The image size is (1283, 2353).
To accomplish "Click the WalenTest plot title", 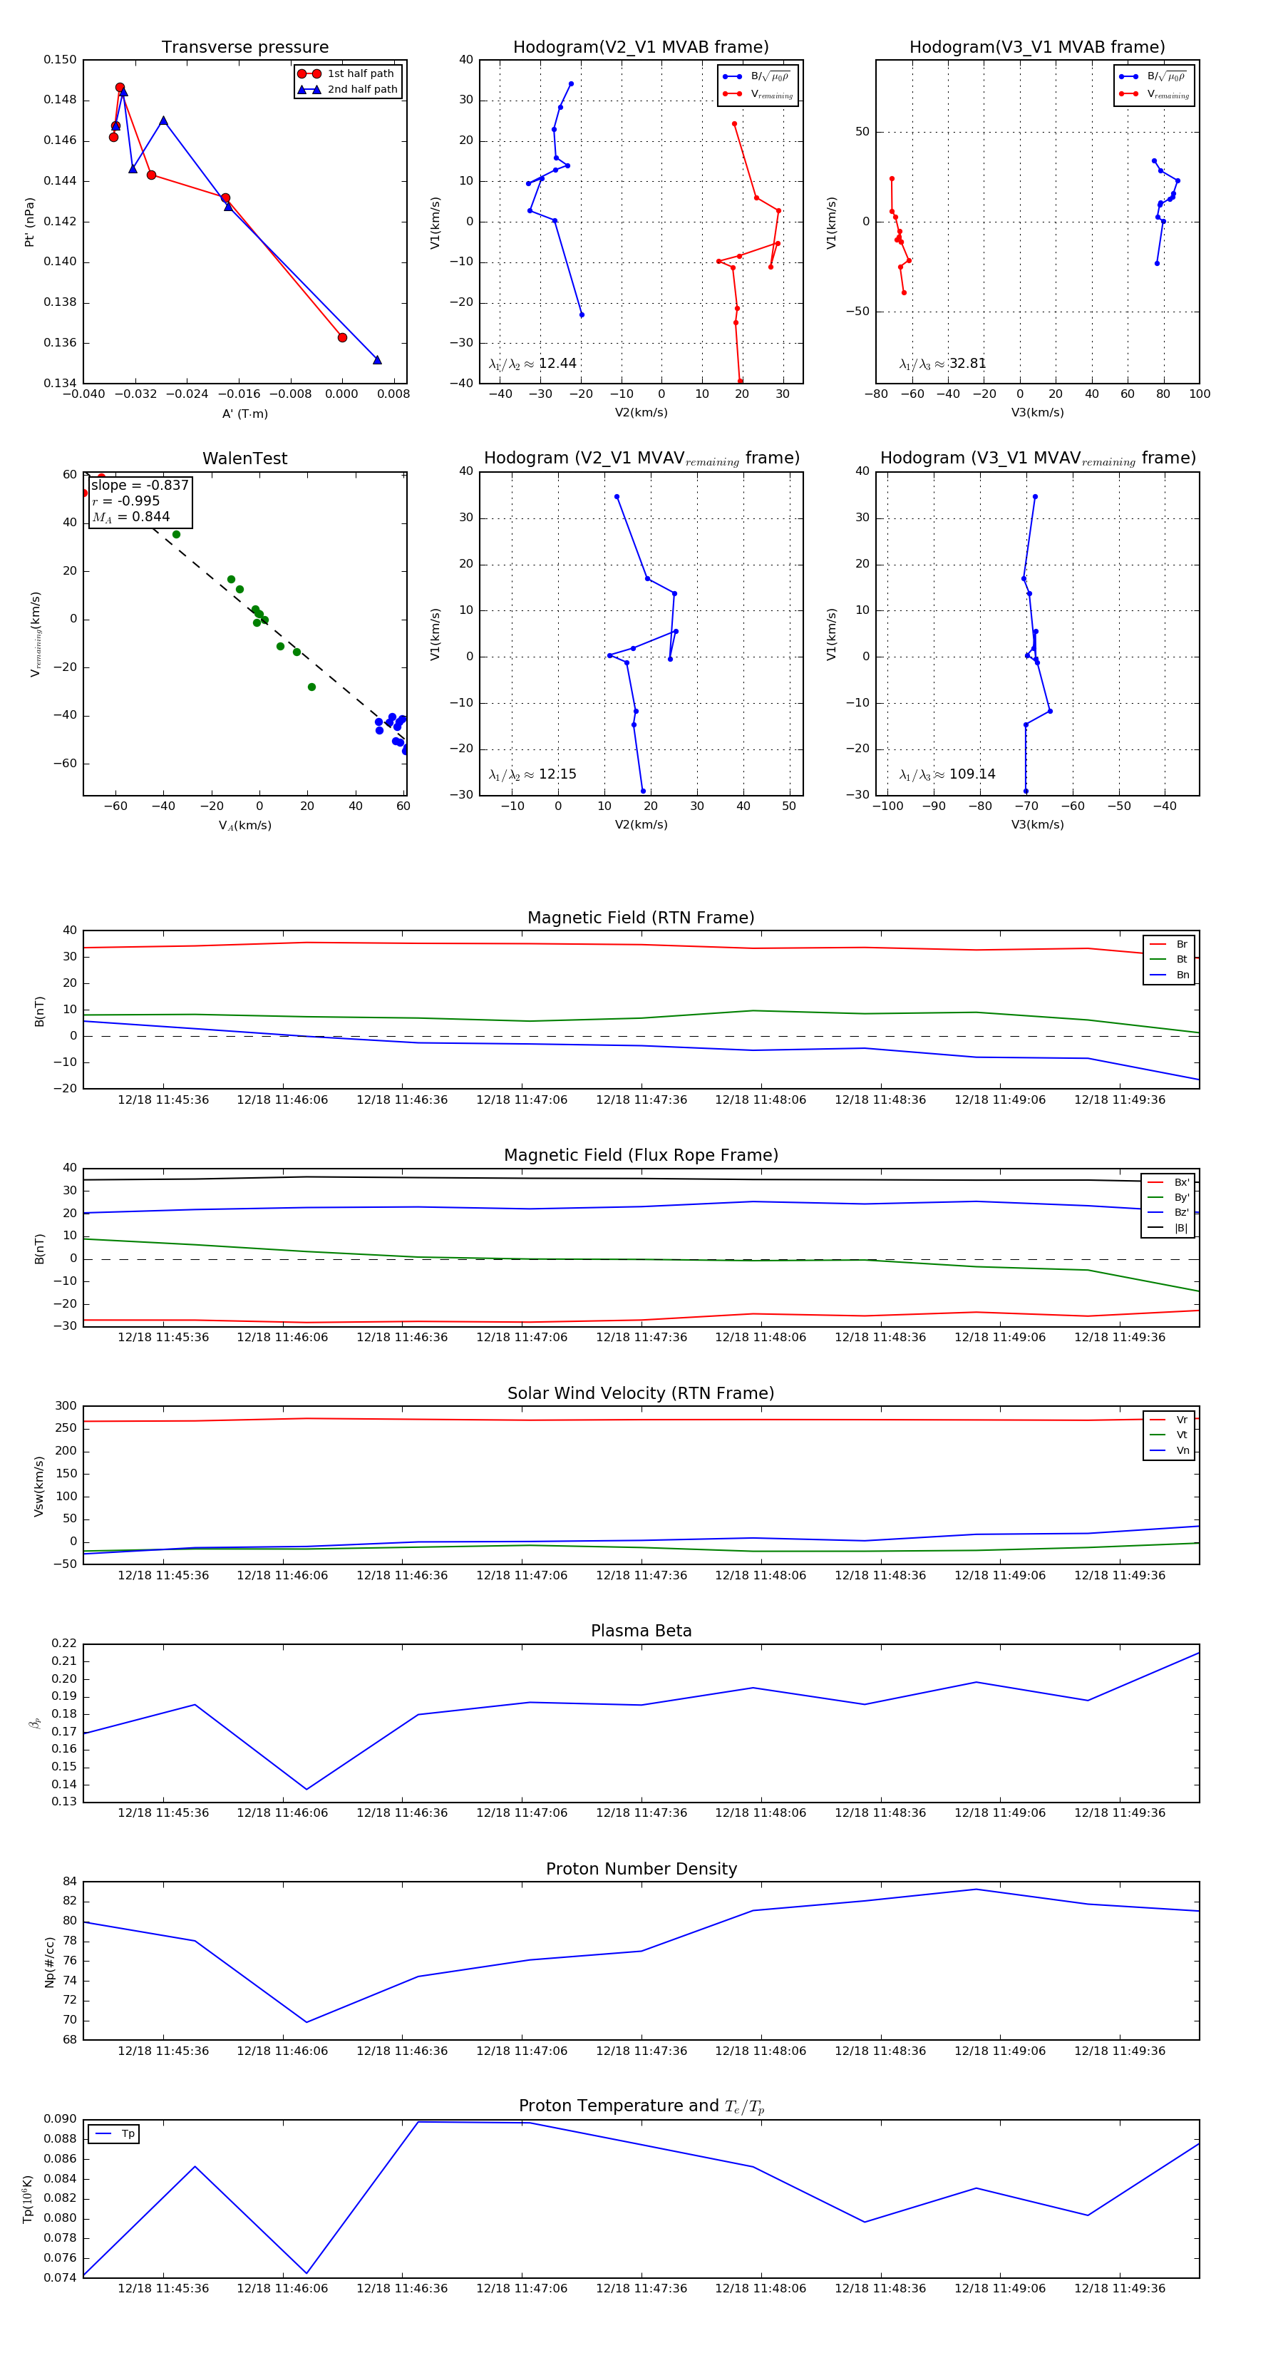I will pos(244,458).
